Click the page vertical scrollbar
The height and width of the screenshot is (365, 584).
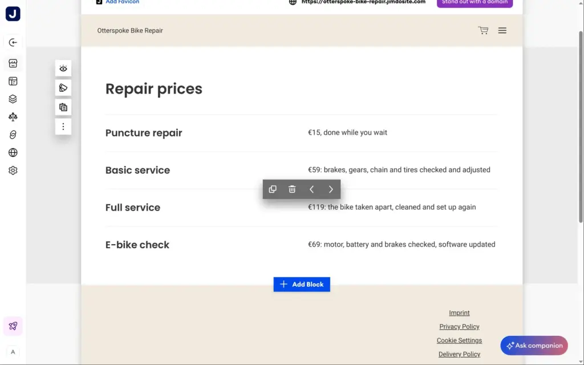point(581,127)
